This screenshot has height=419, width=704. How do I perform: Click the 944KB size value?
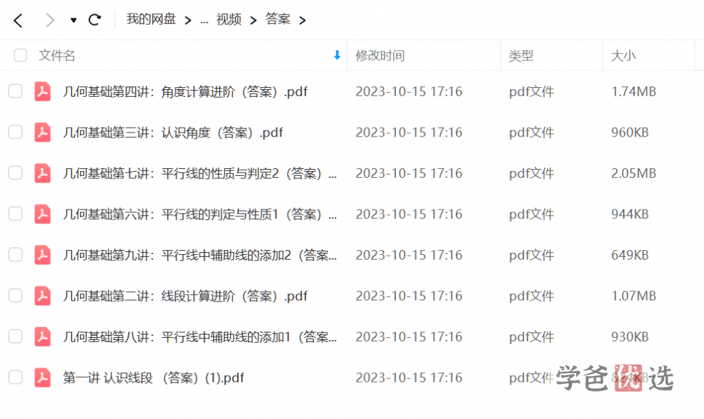tap(630, 214)
